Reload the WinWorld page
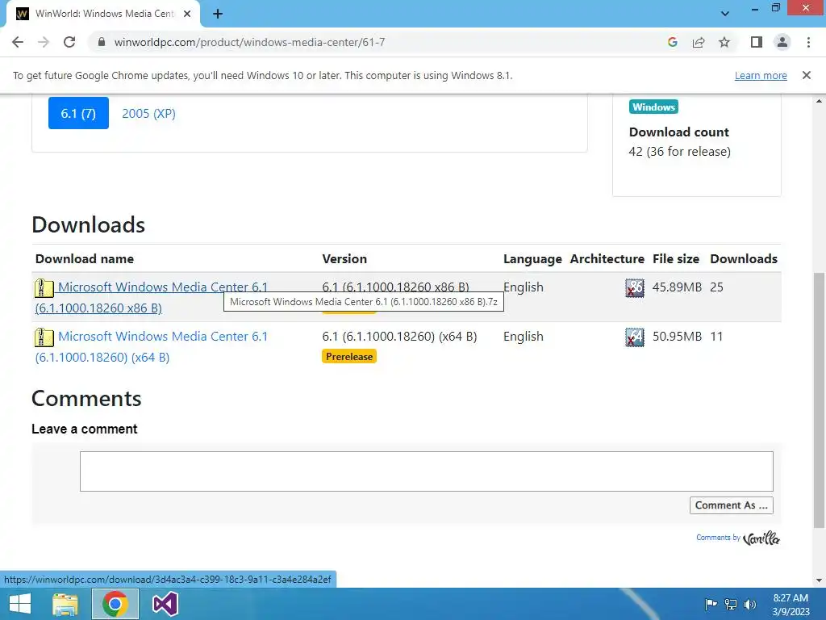This screenshot has height=620, width=826. pyautogui.click(x=69, y=42)
